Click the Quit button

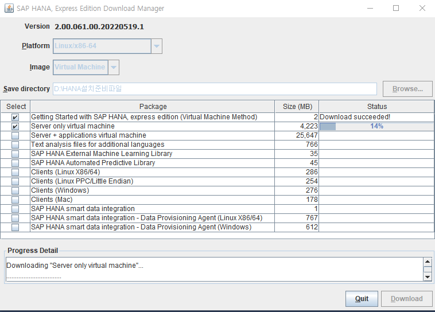(362, 299)
